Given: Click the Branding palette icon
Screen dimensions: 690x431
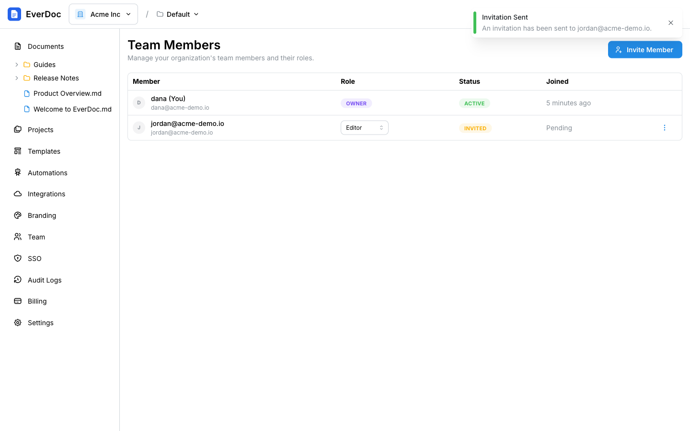Looking at the screenshot, I should pyautogui.click(x=18, y=215).
